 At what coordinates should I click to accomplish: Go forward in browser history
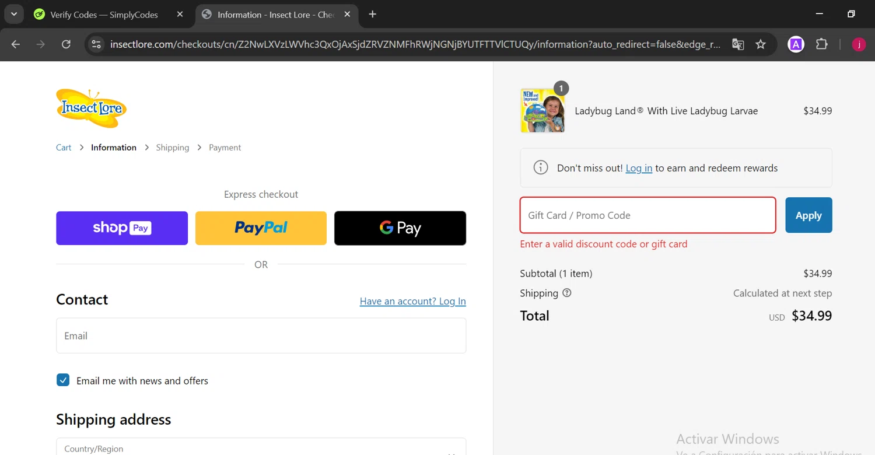(40, 44)
